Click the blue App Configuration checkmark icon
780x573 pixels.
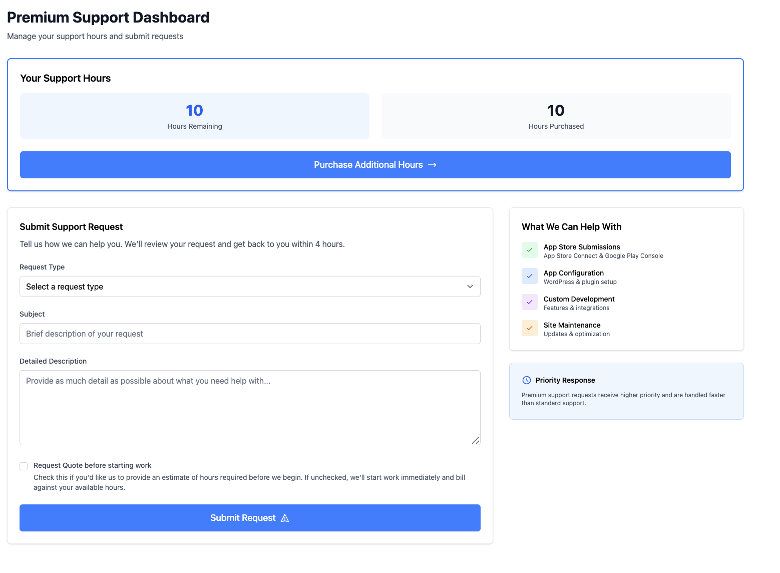point(529,275)
